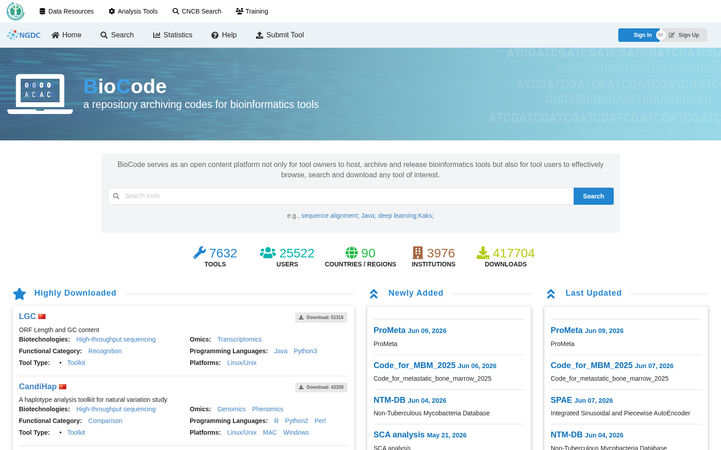Viewport: 721px width, 450px height.
Task: Click the Newly Added chevrons icon
Action: 374,294
